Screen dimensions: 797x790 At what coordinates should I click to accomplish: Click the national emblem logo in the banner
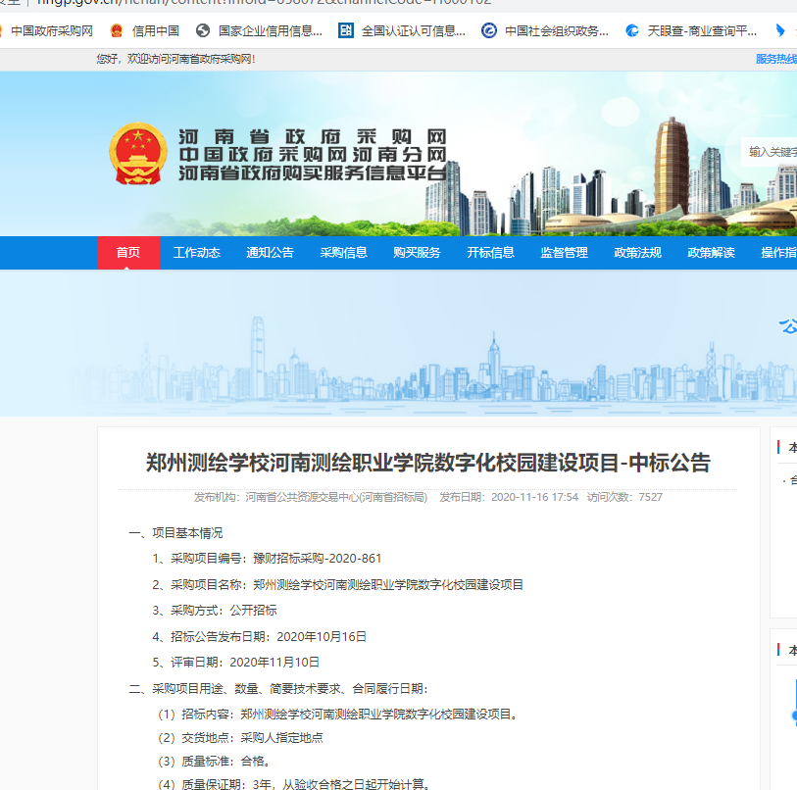138,154
